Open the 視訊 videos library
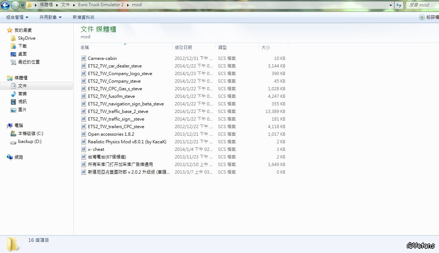Viewport: 439px width, 253px height. coord(22,102)
